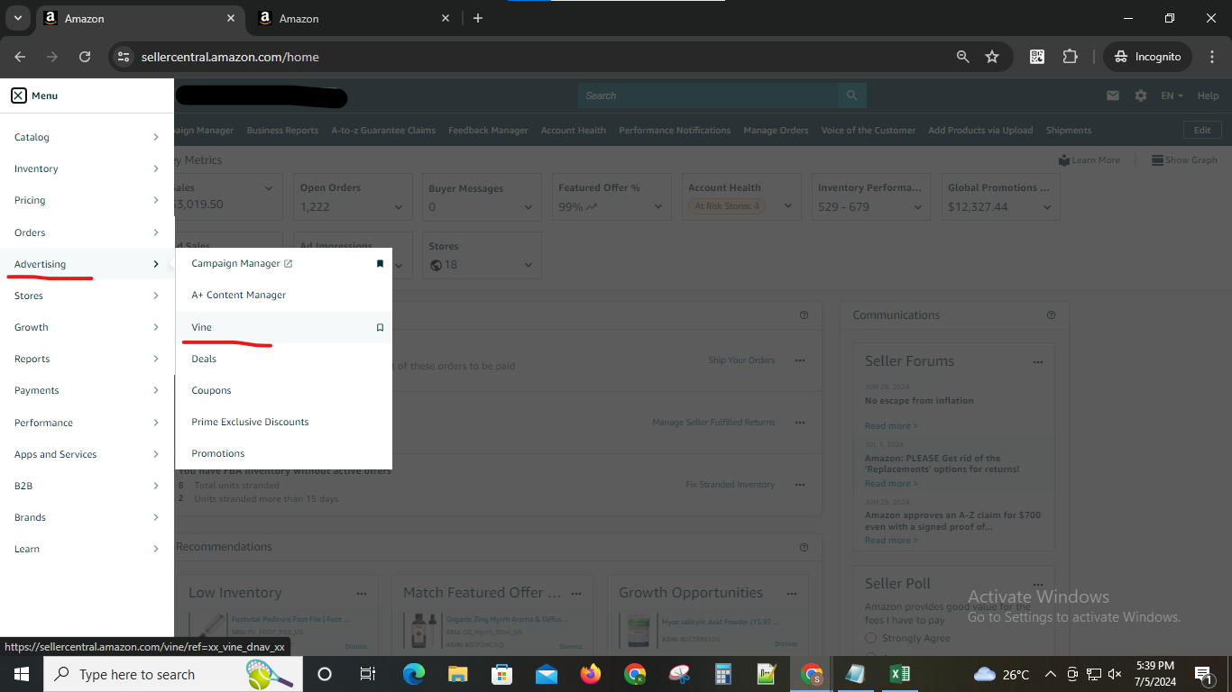Viewport: 1232px width, 692px height.
Task: Open Seller Central settings via the gear icon
Action: pos(1139,95)
